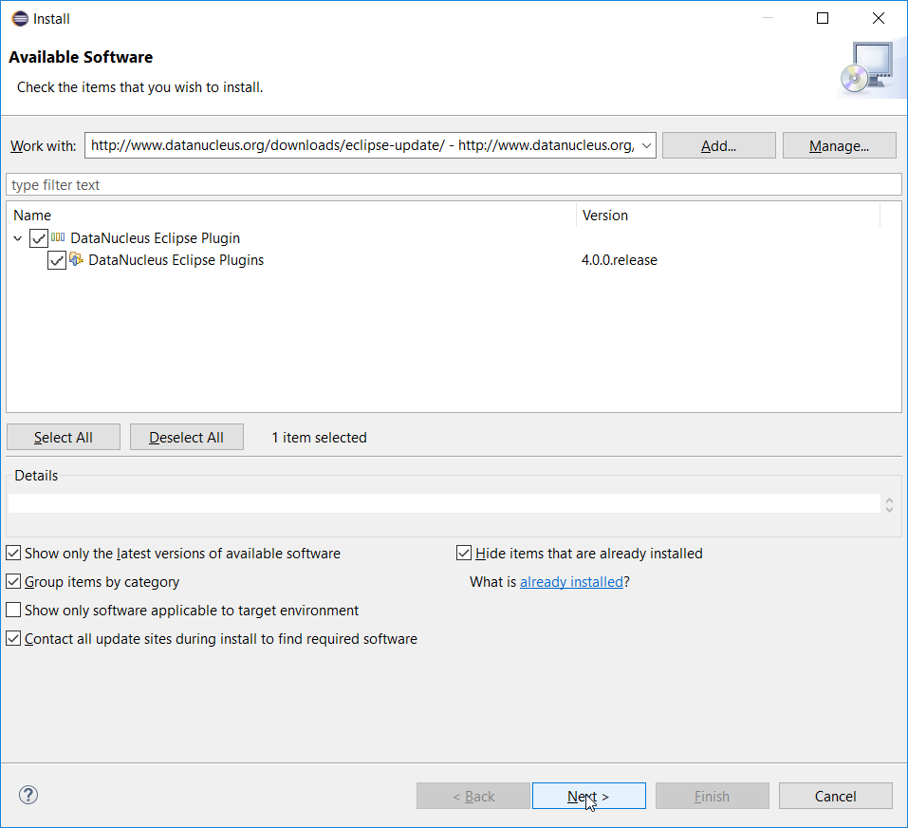
Task: Disable Group items by category
Action: click(x=13, y=582)
